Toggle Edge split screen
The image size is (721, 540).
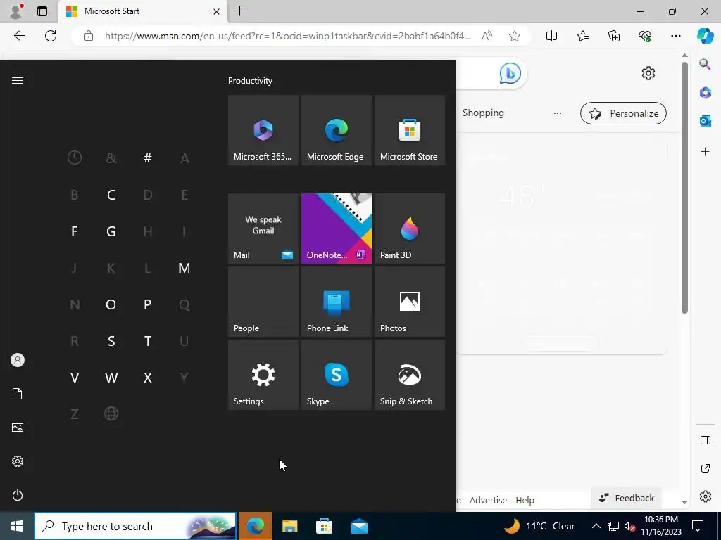coord(551,36)
